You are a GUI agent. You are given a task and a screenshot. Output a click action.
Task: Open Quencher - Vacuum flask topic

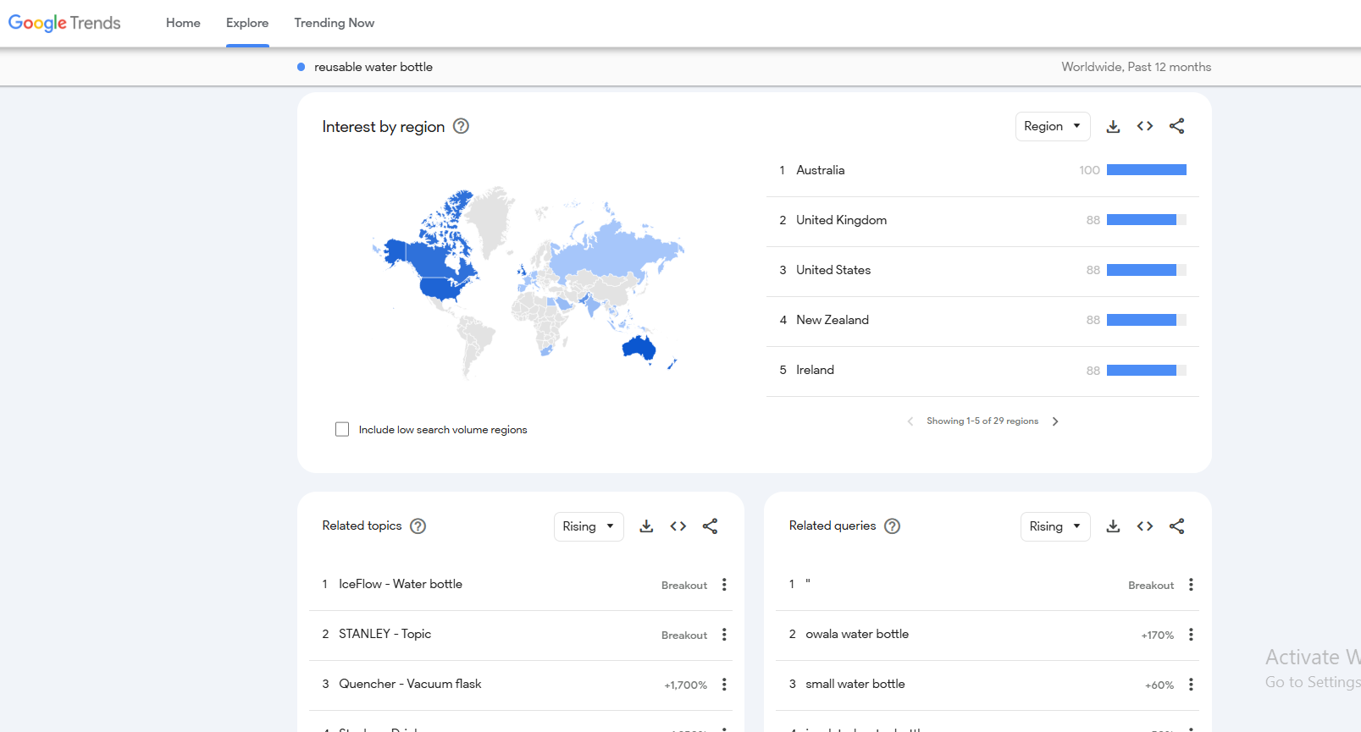[410, 684]
